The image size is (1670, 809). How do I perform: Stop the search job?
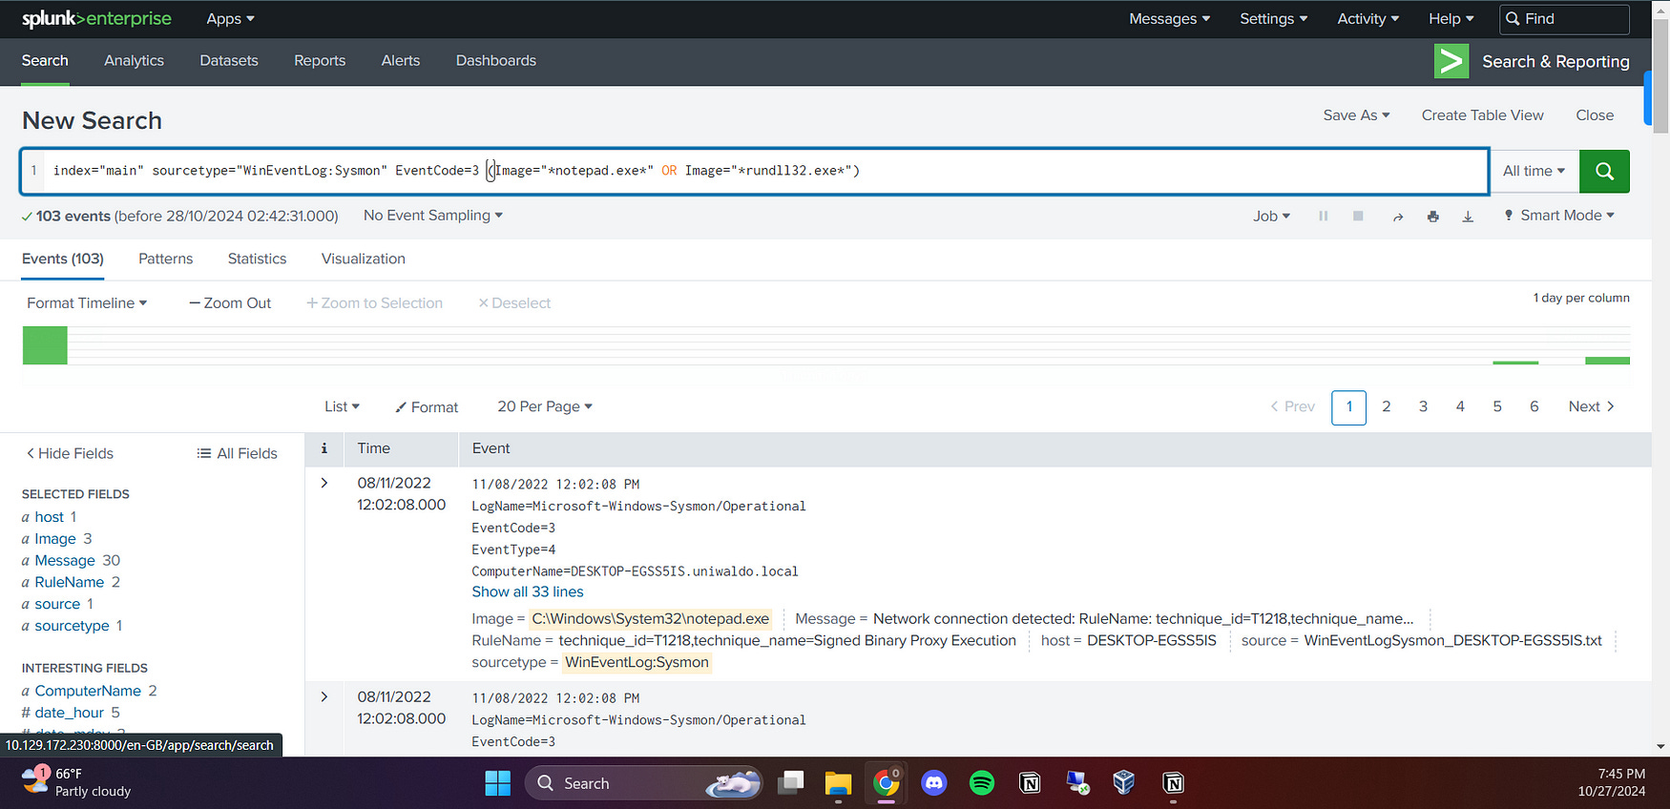1358,217
